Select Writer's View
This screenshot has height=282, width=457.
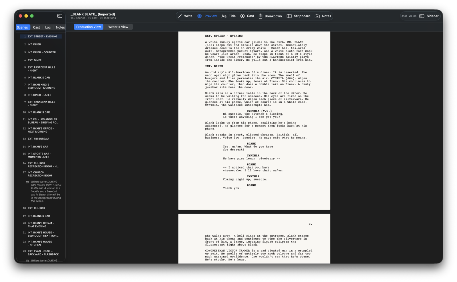click(118, 27)
